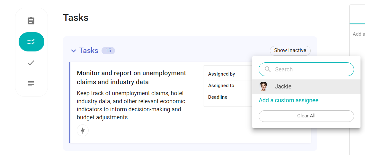Click the Search assignee field
This screenshot has width=365, height=155.
306,69
